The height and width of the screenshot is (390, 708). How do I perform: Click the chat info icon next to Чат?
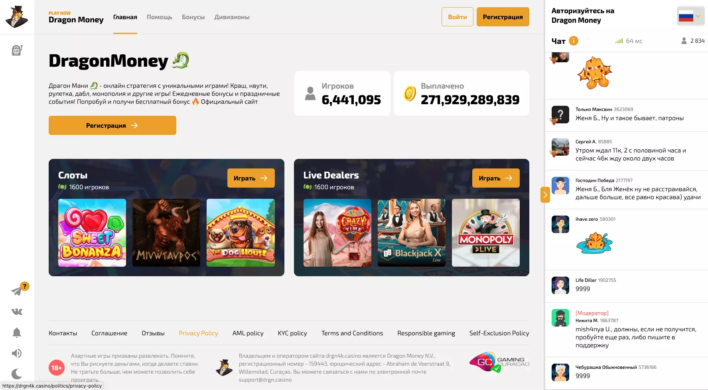pos(574,41)
